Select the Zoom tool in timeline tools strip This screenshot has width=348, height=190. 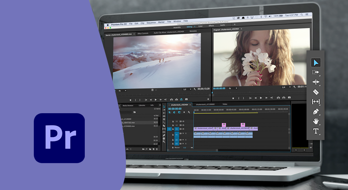coord(164,141)
